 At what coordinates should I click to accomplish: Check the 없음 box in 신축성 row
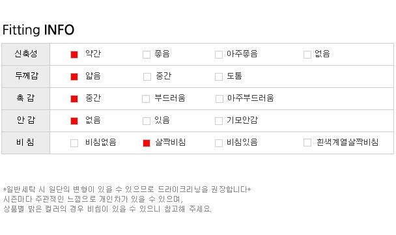(x=307, y=55)
